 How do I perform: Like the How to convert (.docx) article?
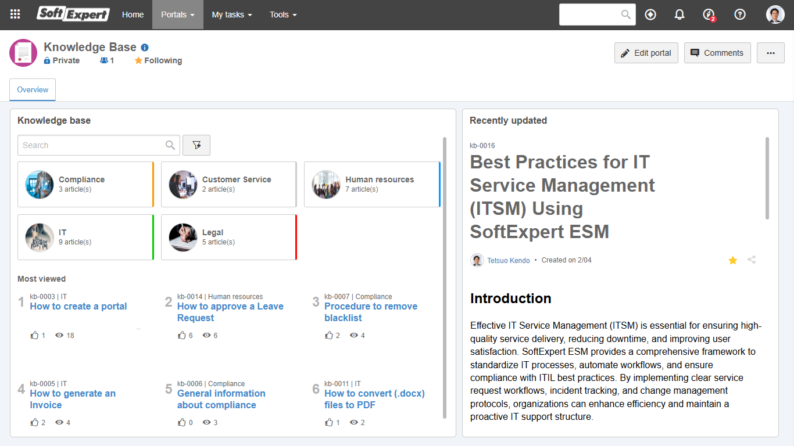click(329, 422)
